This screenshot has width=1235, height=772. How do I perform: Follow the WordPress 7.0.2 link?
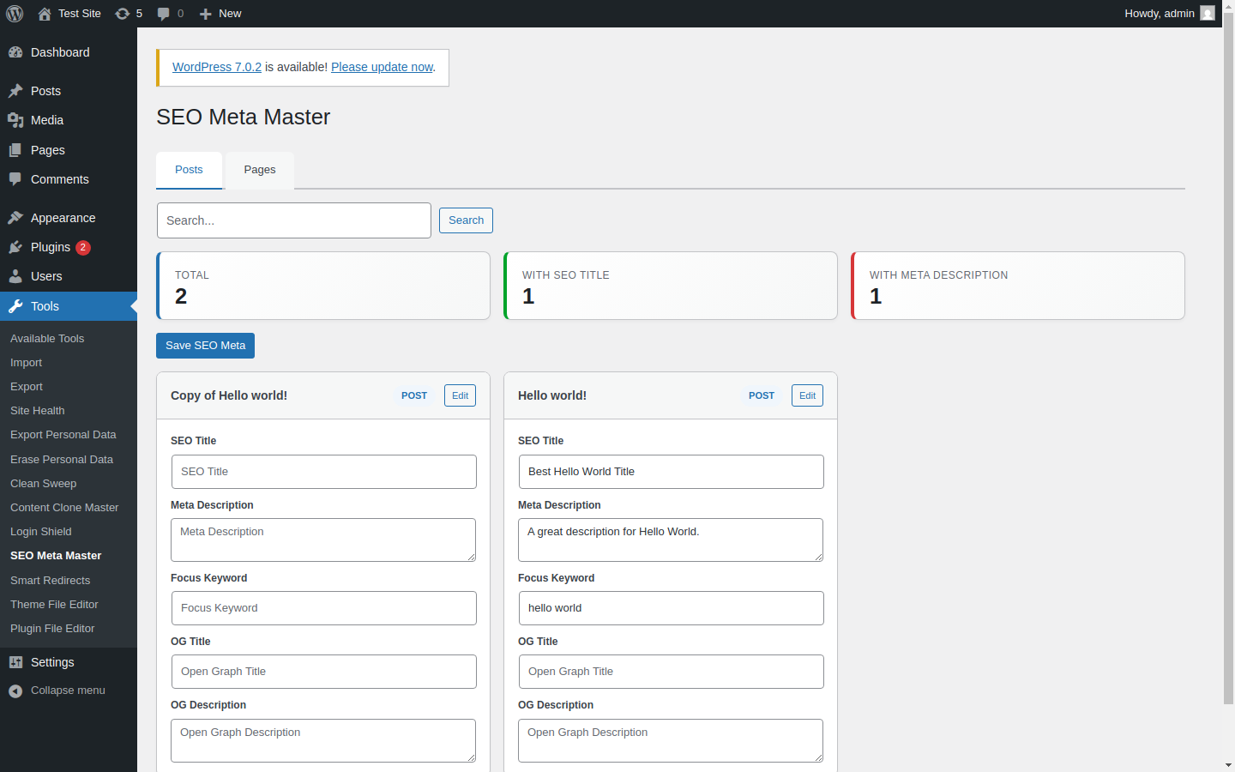pos(217,67)
